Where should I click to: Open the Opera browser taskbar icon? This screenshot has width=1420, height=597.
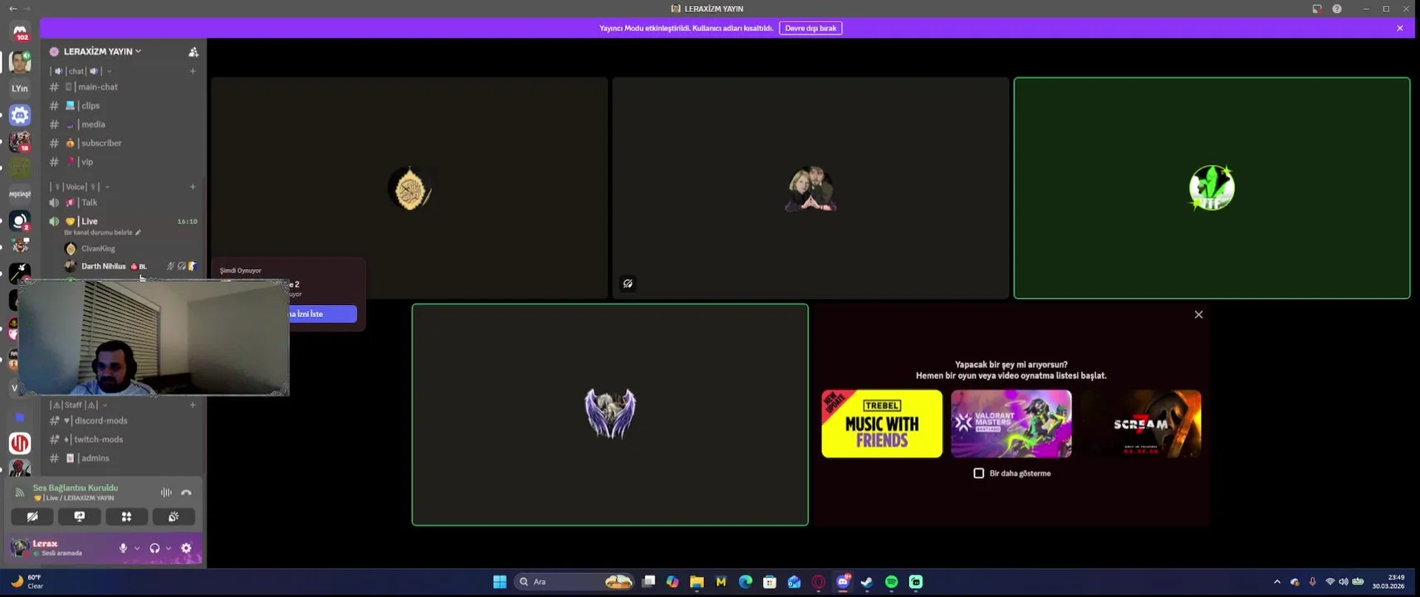tap(819, 582)
